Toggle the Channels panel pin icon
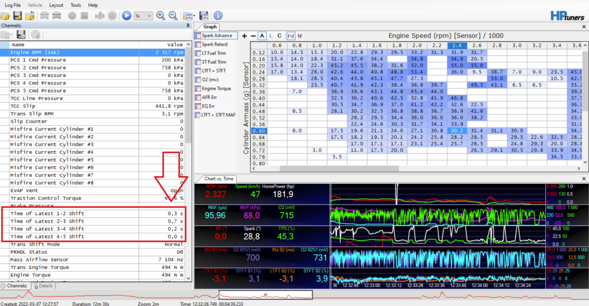 pyautogui.click(x=188, y=25)
